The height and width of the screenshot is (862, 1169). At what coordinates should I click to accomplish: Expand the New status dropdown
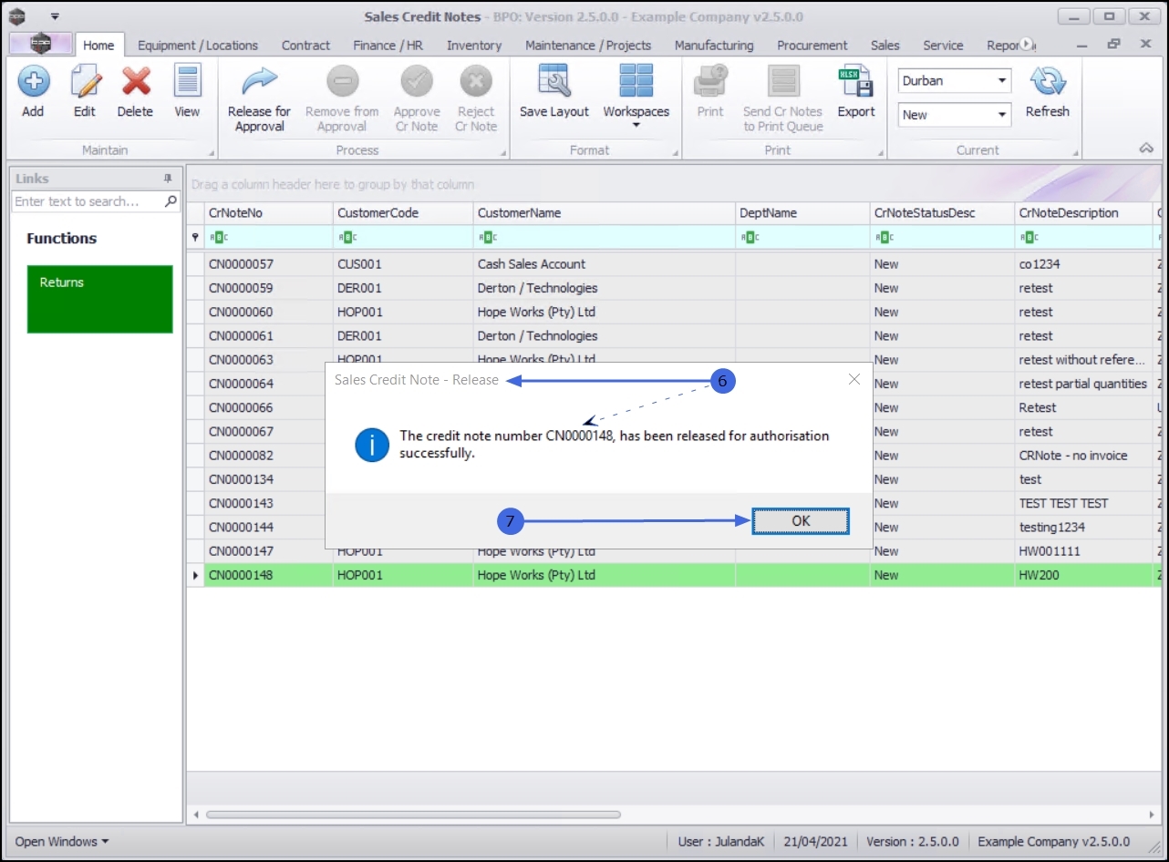coord(1003,115)
